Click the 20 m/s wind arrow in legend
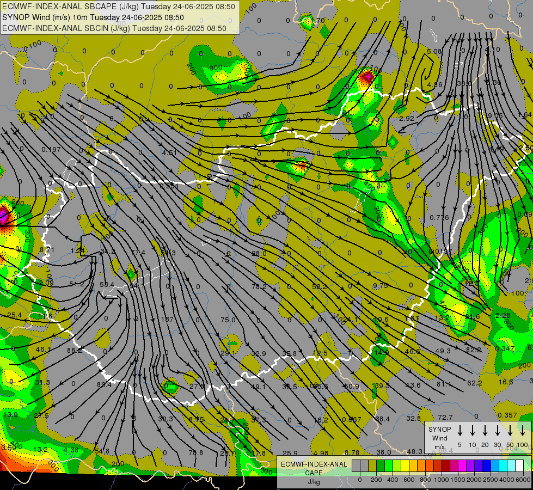Screen dimensions: 533x490 (x=485, y=430)
